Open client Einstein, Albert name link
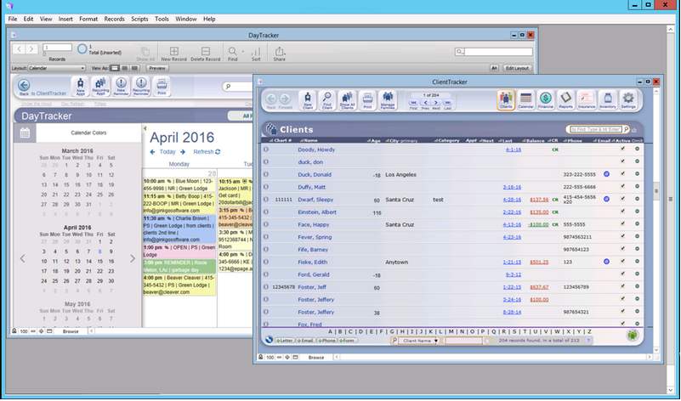This screenshot has width=681, height=401. [x=317, y=212]
